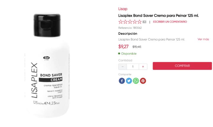213x127 pixels.
Task: Share product on Facebook
Action: point(122,81)
